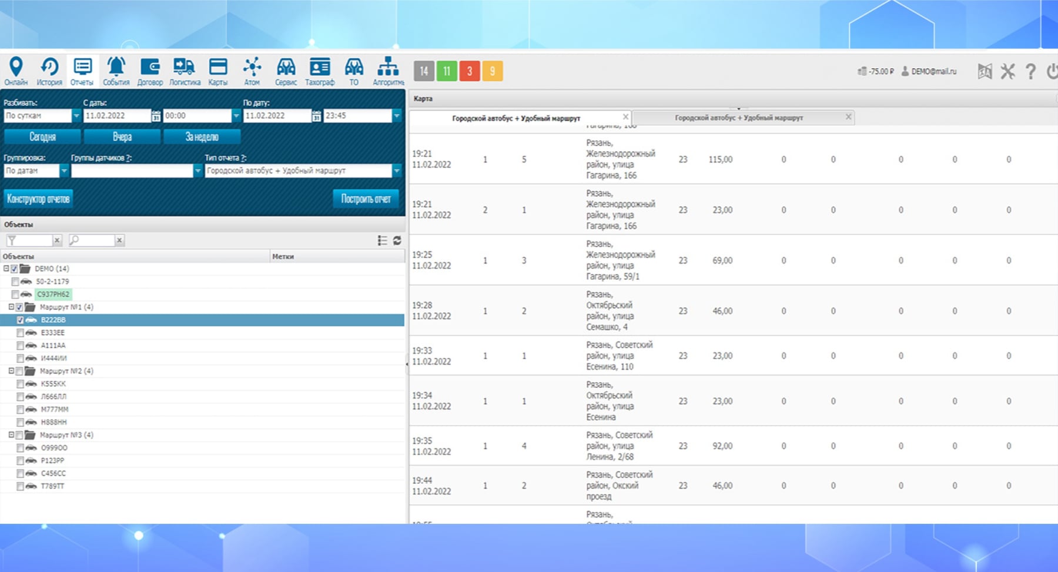Viewport: 1058px width, 572px height.
Task: Check the E333EE vehicle checkbox
Action: coord(20,333)
